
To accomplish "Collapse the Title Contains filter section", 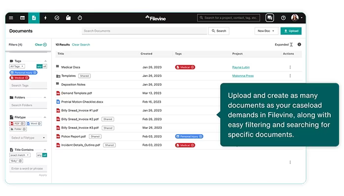I will 45,149.
